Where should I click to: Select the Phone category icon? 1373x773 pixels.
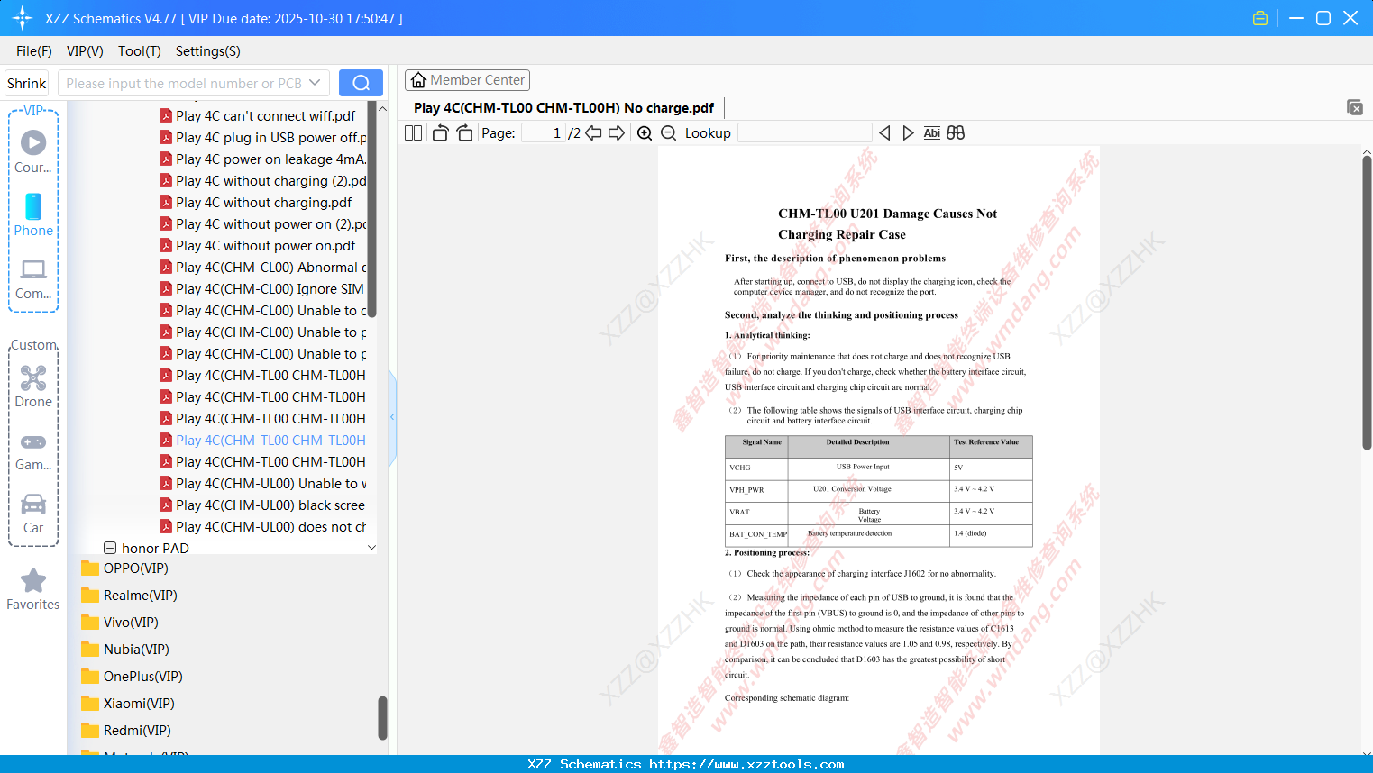click(33, 214)
